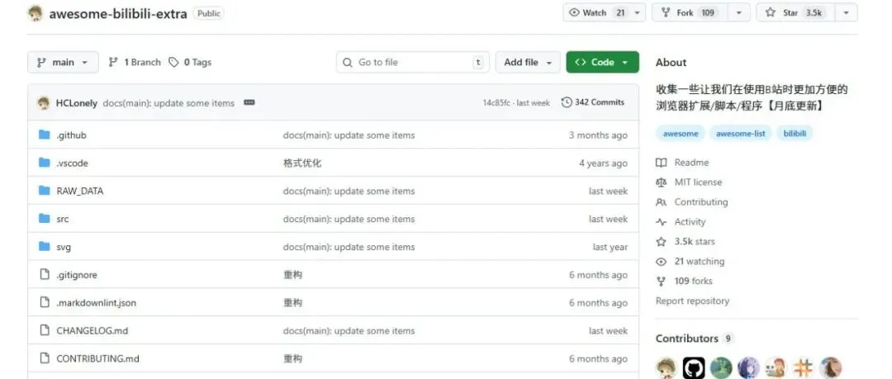892x379 pixels.
Task: Click the src folder name
Action: click(x=63, y=219)
